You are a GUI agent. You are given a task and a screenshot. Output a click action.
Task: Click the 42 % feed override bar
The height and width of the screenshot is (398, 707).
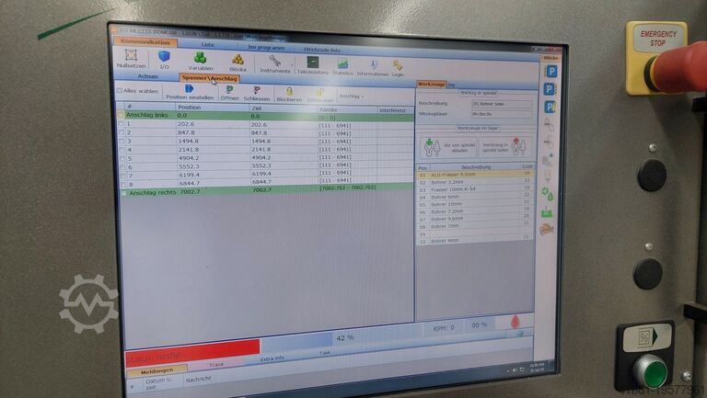(344, 337)
